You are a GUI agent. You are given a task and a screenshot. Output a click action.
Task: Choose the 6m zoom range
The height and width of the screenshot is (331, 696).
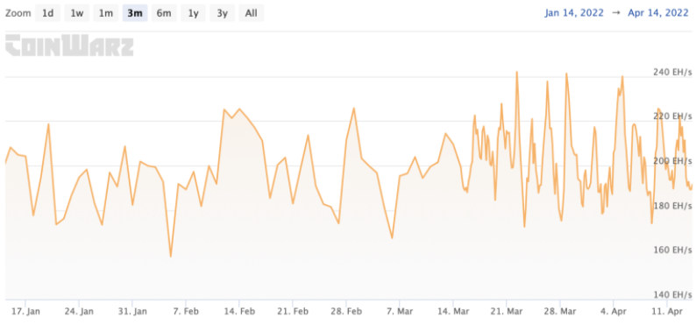pyautogui.click(x=164, y=13)
